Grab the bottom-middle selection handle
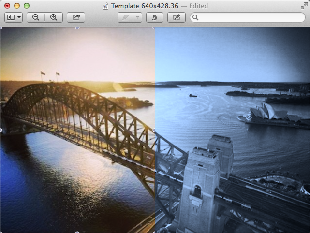The width and height of the screenshot is (310, 233). tap(77, 232)
